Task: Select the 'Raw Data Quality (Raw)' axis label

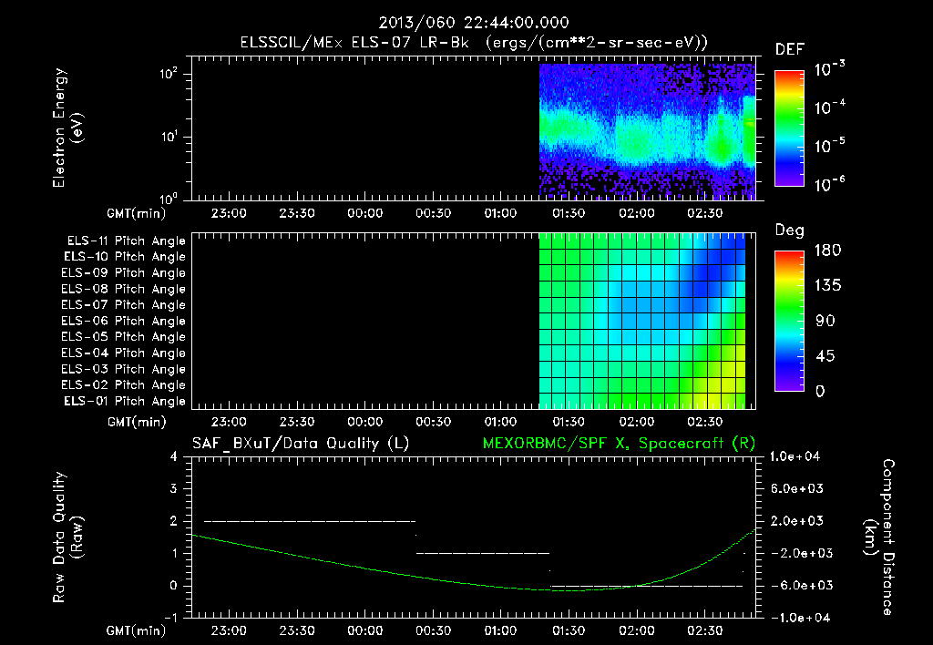Action: pos(67,537)
